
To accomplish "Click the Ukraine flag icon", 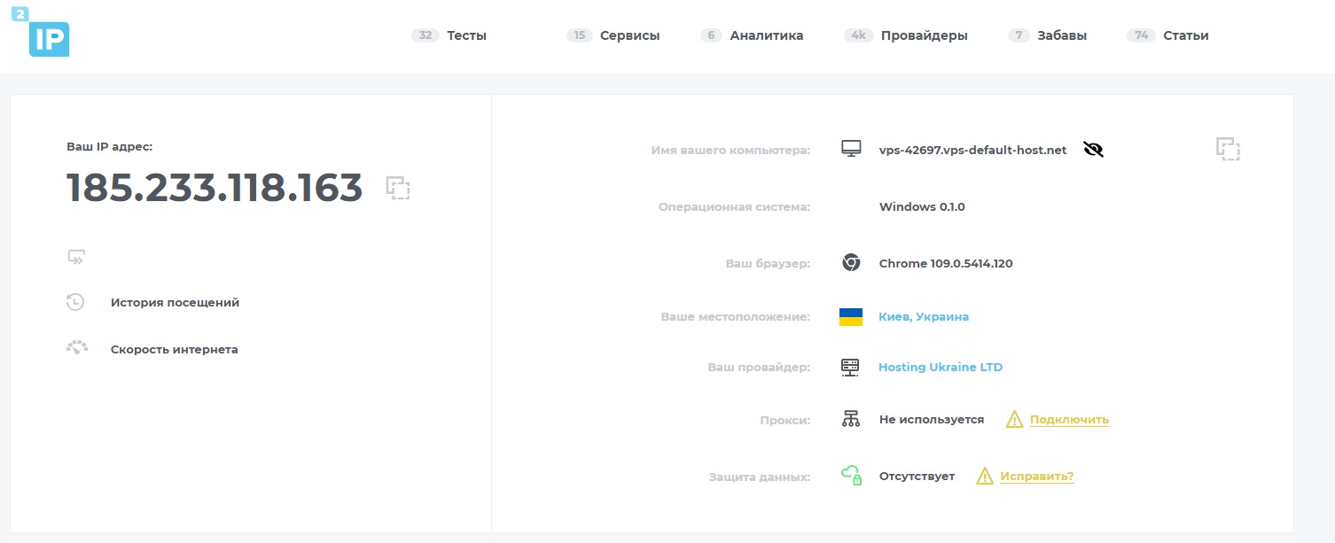I will coord(851,317).
